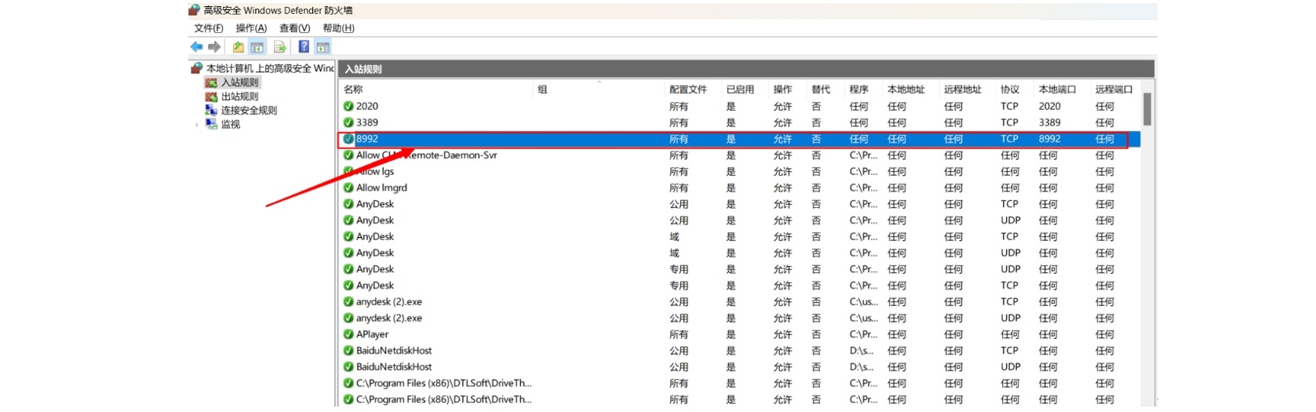This screenshot has height=412, width=1316.
Task: Select the APlayer rule row
Action: pos(372,334)
